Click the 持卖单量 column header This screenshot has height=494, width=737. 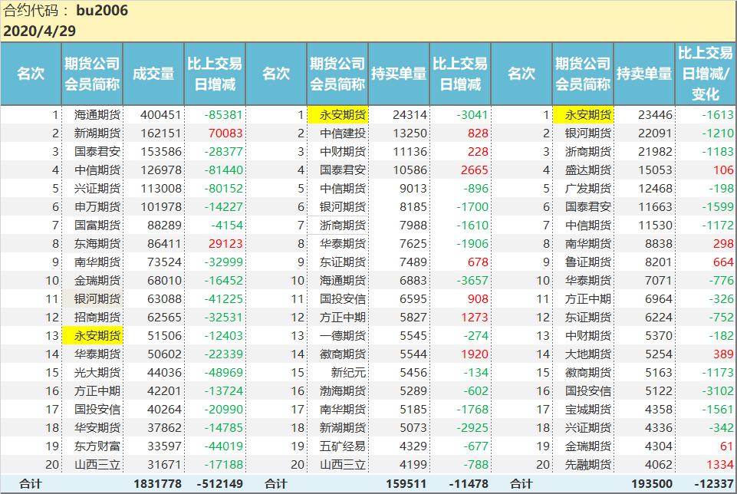(644, 74)
